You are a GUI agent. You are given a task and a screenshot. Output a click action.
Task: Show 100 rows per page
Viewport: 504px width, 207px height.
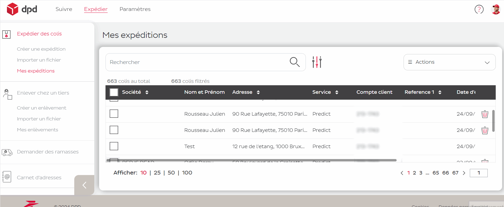[x=187, y=173]
